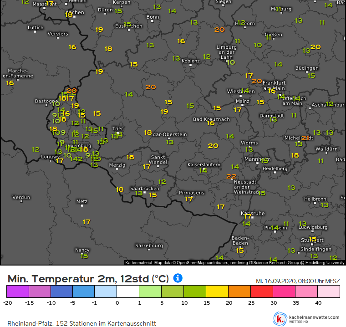Open the blue info icon beside the title
The width and height of the screenshot is (346, 327).
tap(178, 278)
